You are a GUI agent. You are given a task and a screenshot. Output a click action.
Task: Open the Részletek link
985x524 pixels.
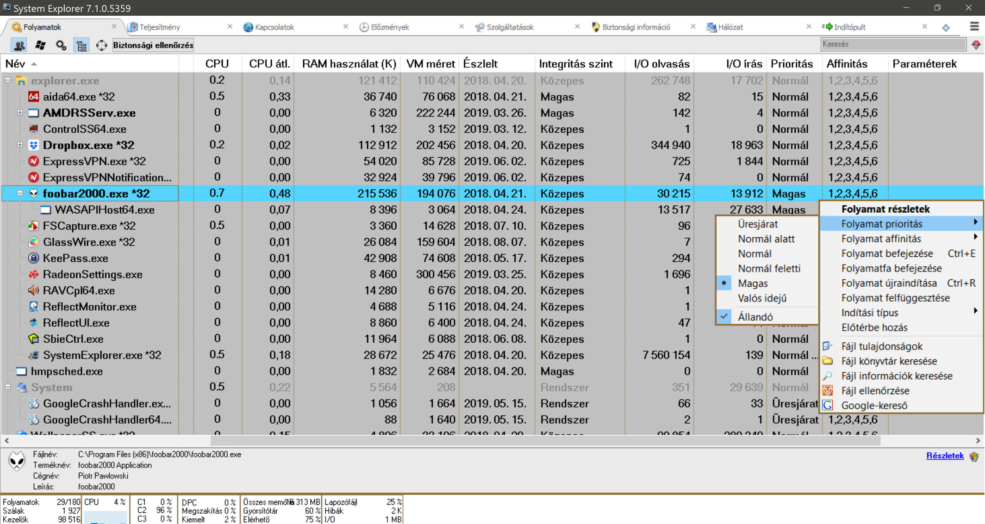point(945,456)
